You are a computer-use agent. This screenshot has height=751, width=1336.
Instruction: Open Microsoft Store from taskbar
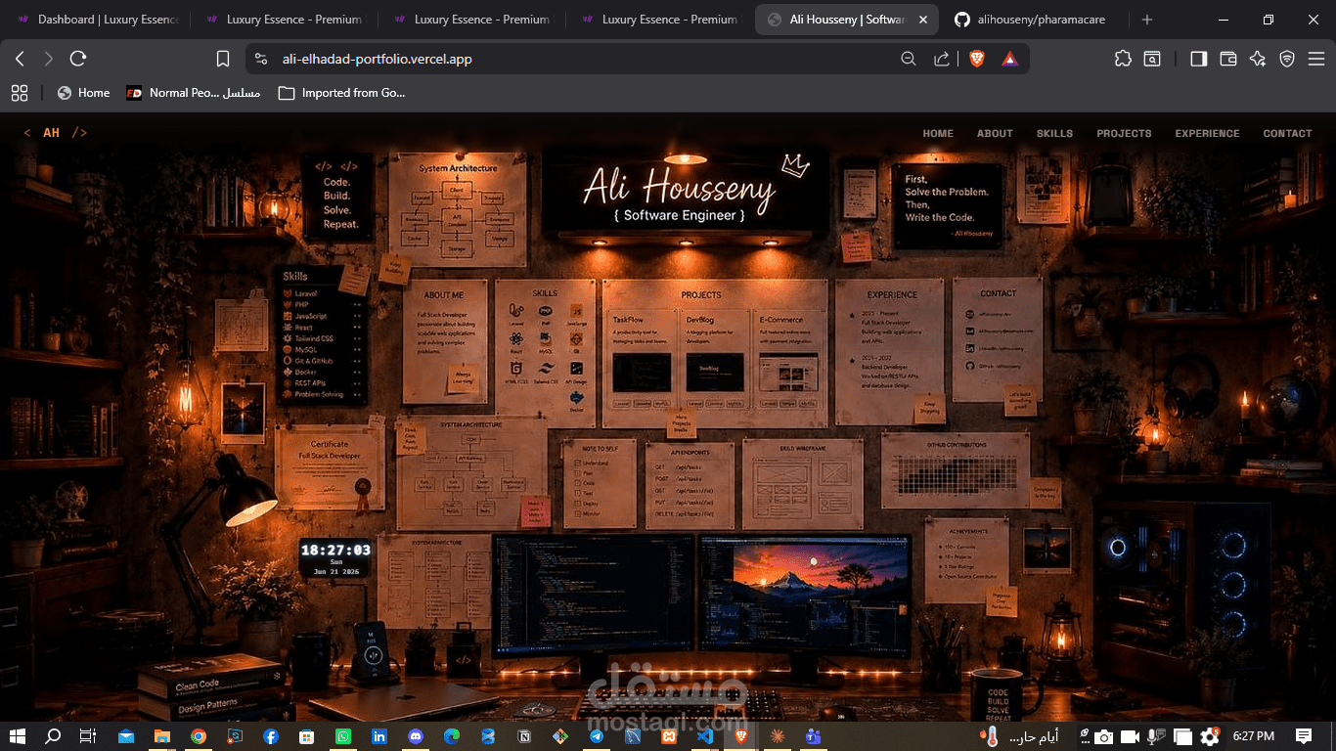pos(307,736)
